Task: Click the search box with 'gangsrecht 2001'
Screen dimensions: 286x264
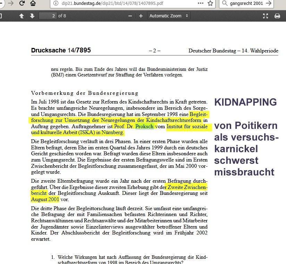Action: click(x=246, y=3)
